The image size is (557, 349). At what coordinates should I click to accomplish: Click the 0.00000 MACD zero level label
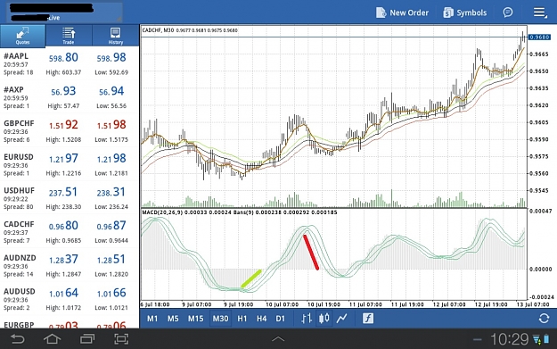[541, 270]
